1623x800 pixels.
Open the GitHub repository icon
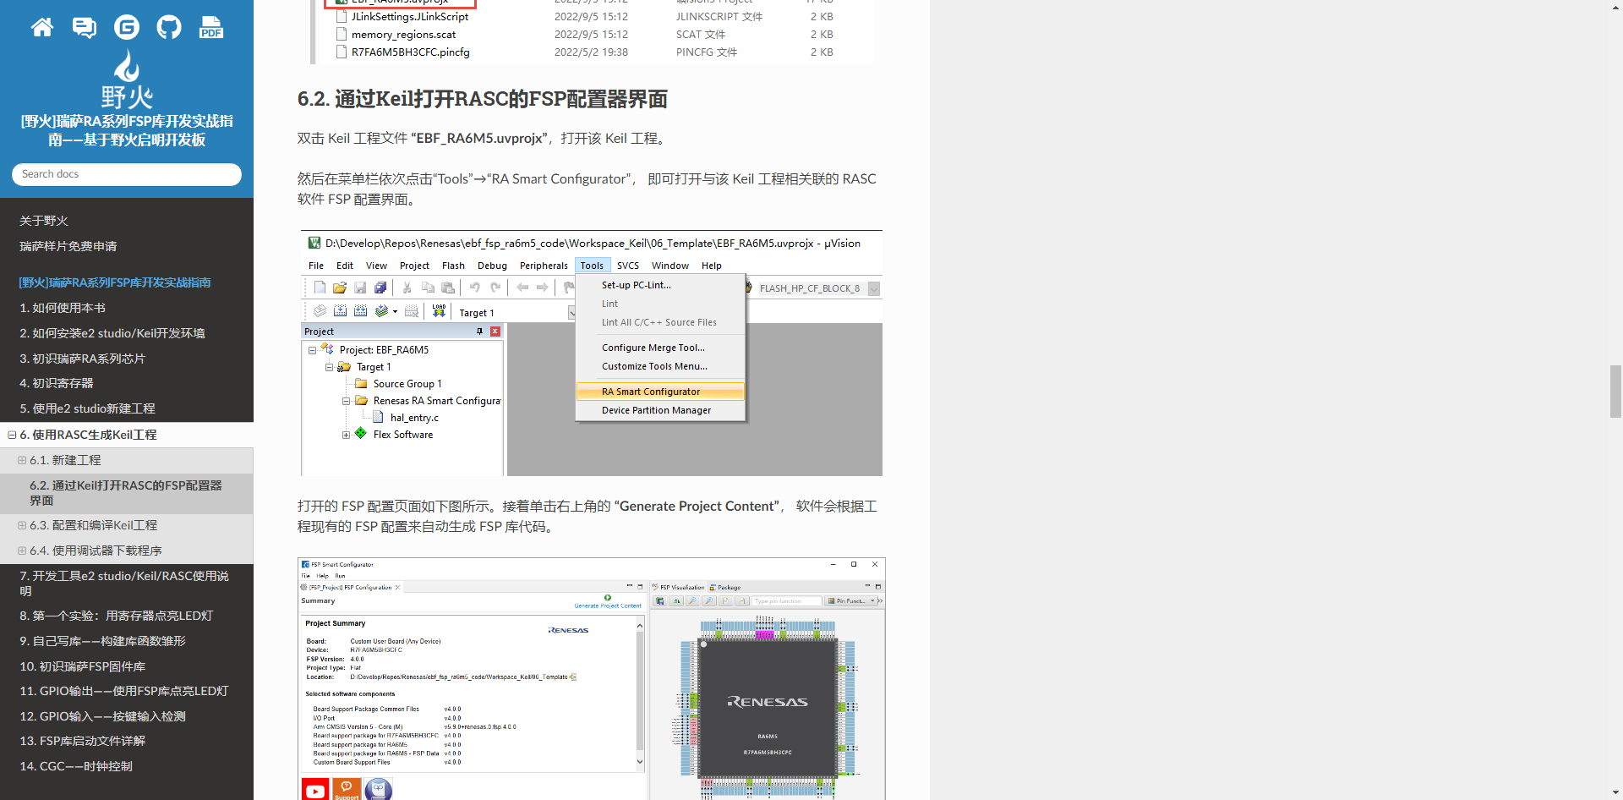169,28
